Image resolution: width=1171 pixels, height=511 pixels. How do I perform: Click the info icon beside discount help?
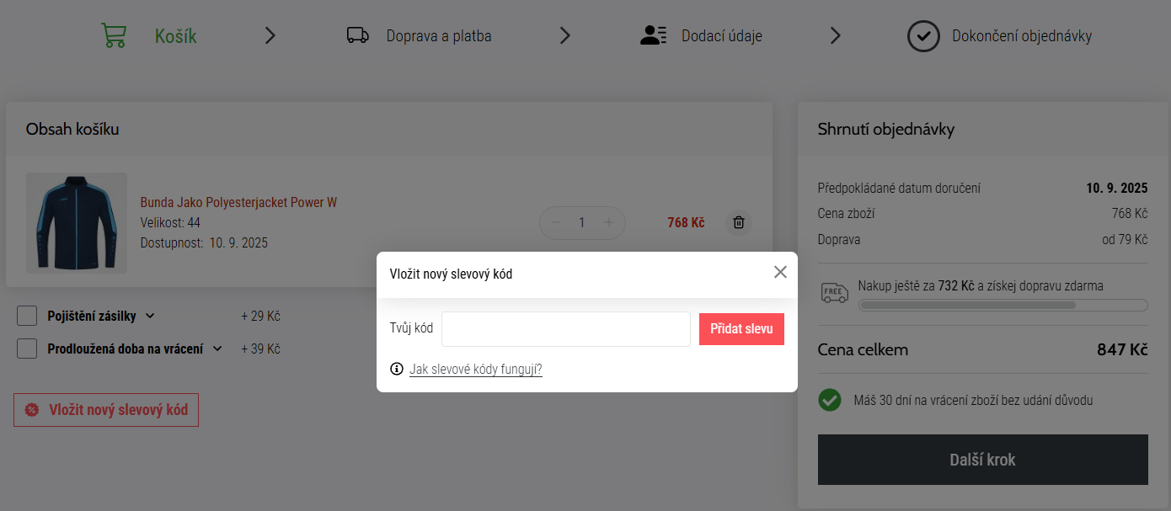[x=397, y=370]
